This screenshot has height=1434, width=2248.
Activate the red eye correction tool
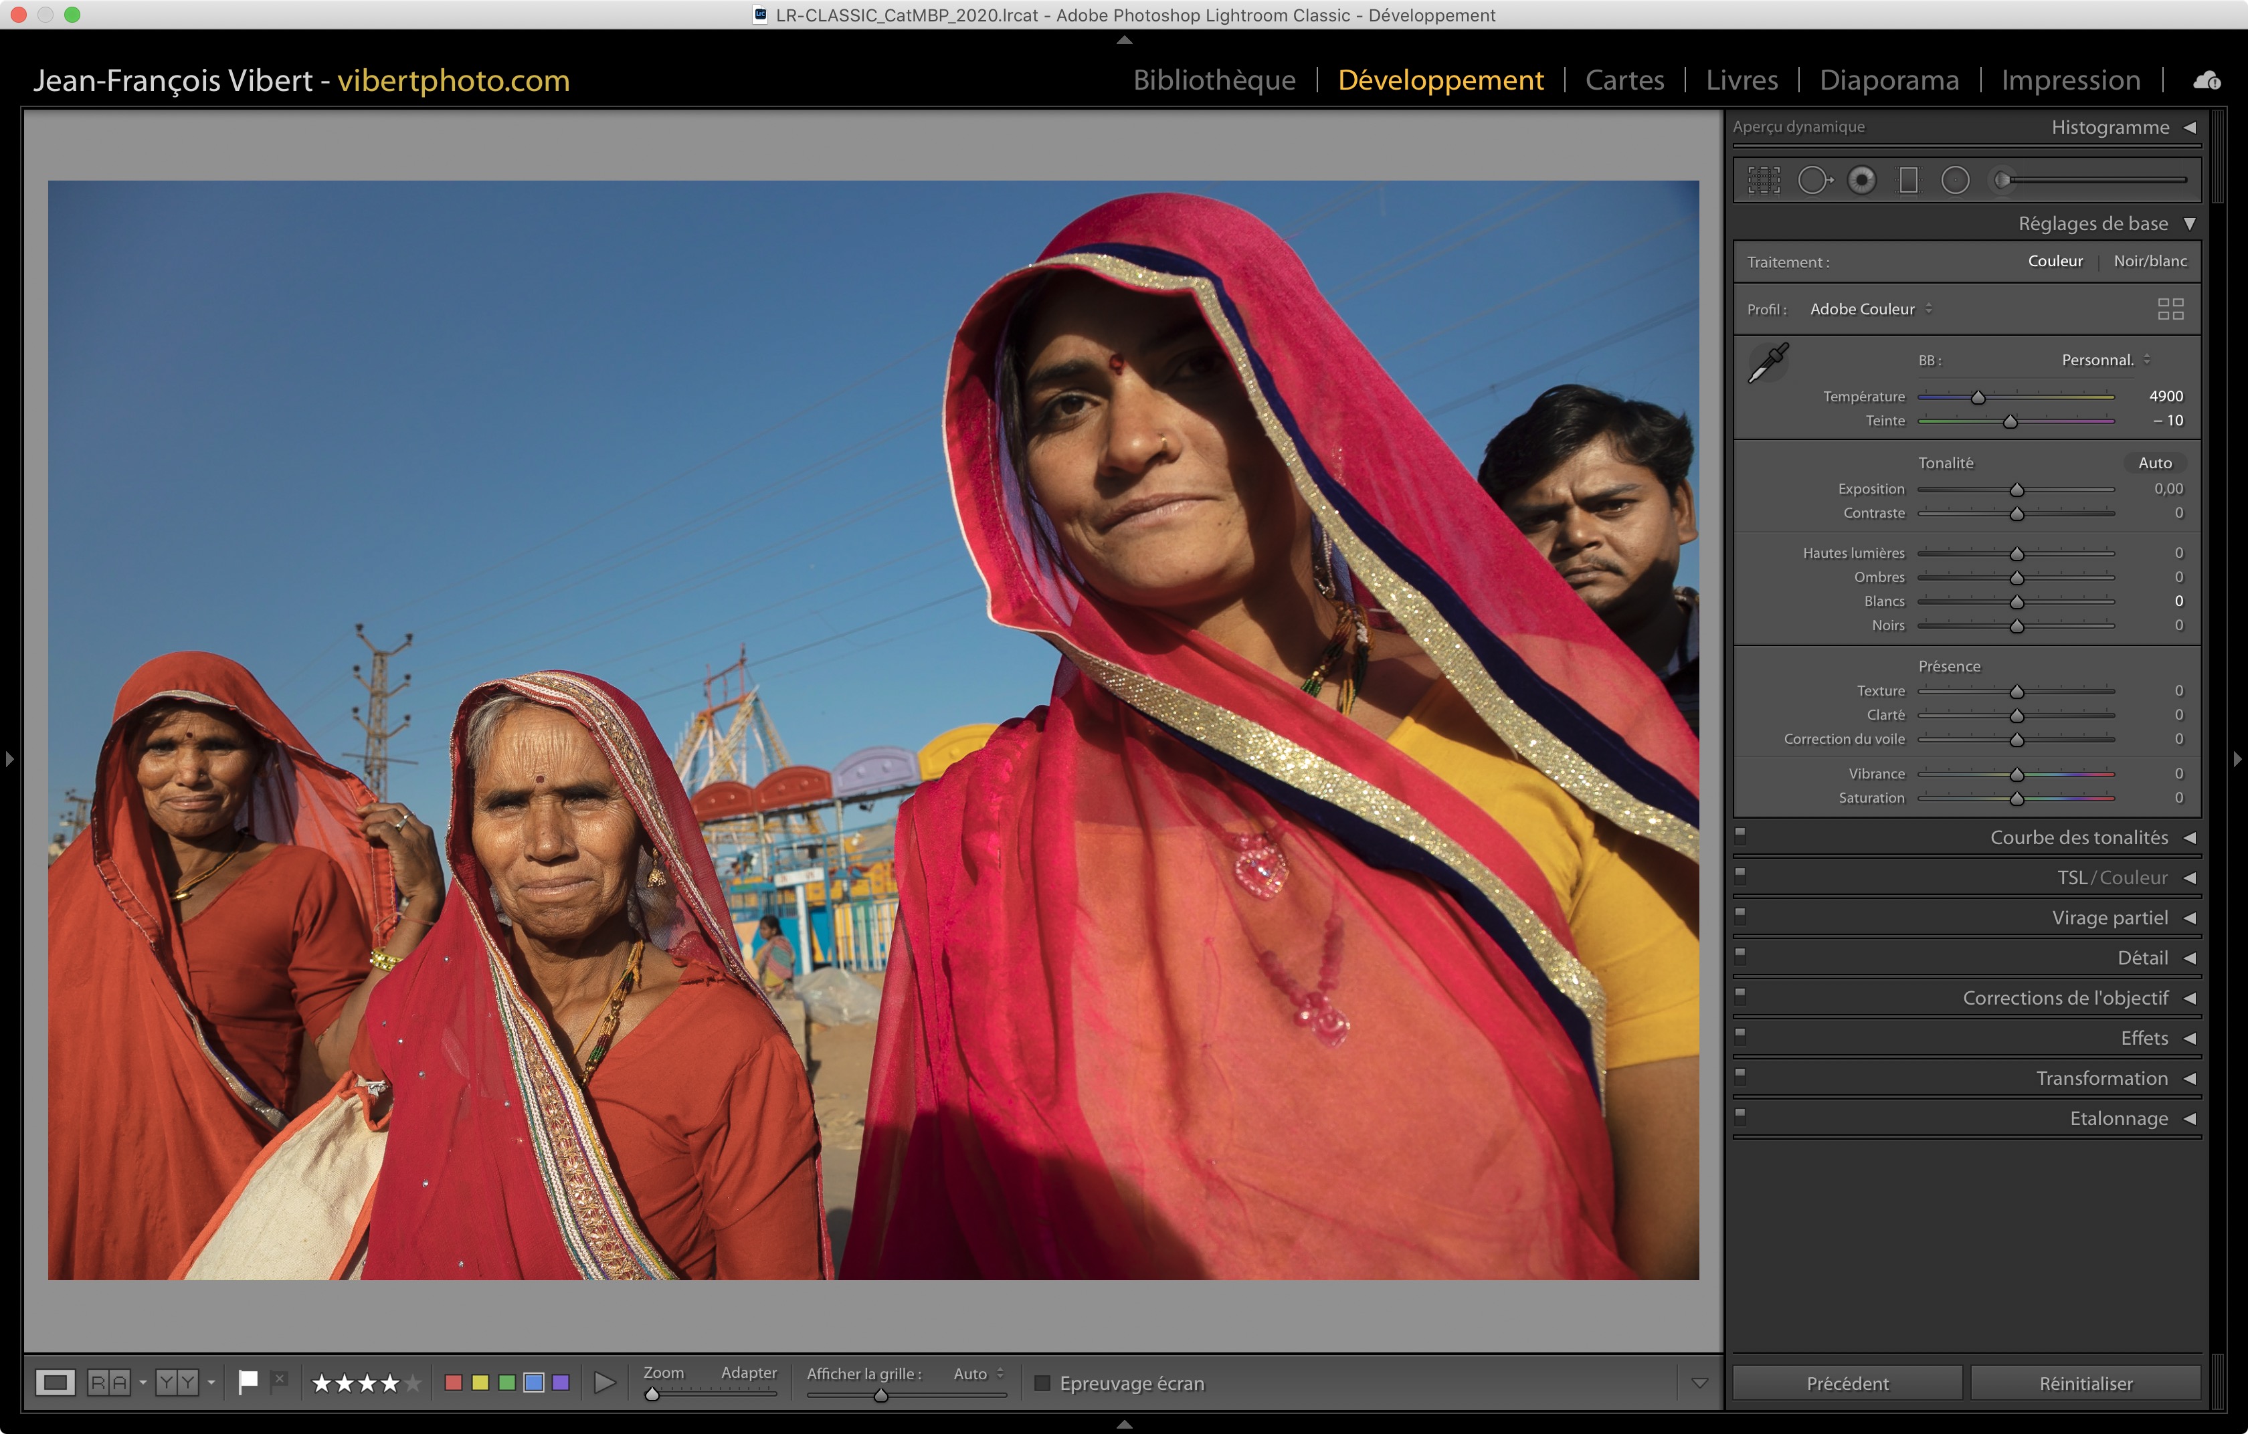[x=1861, y=180]
